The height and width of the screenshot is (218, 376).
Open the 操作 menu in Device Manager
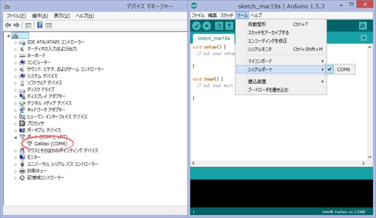(40, 16)
